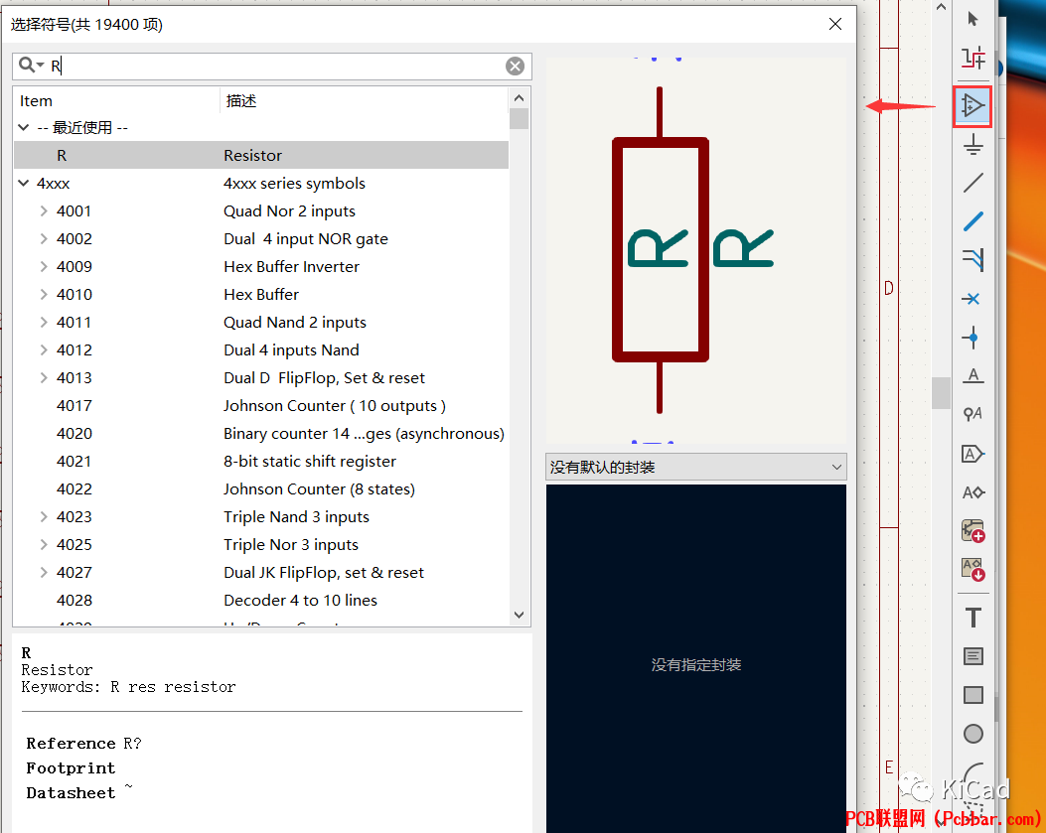1046x833 pixels.
Task: Select the blue bus drawing tool
Action: coord(972,221)
